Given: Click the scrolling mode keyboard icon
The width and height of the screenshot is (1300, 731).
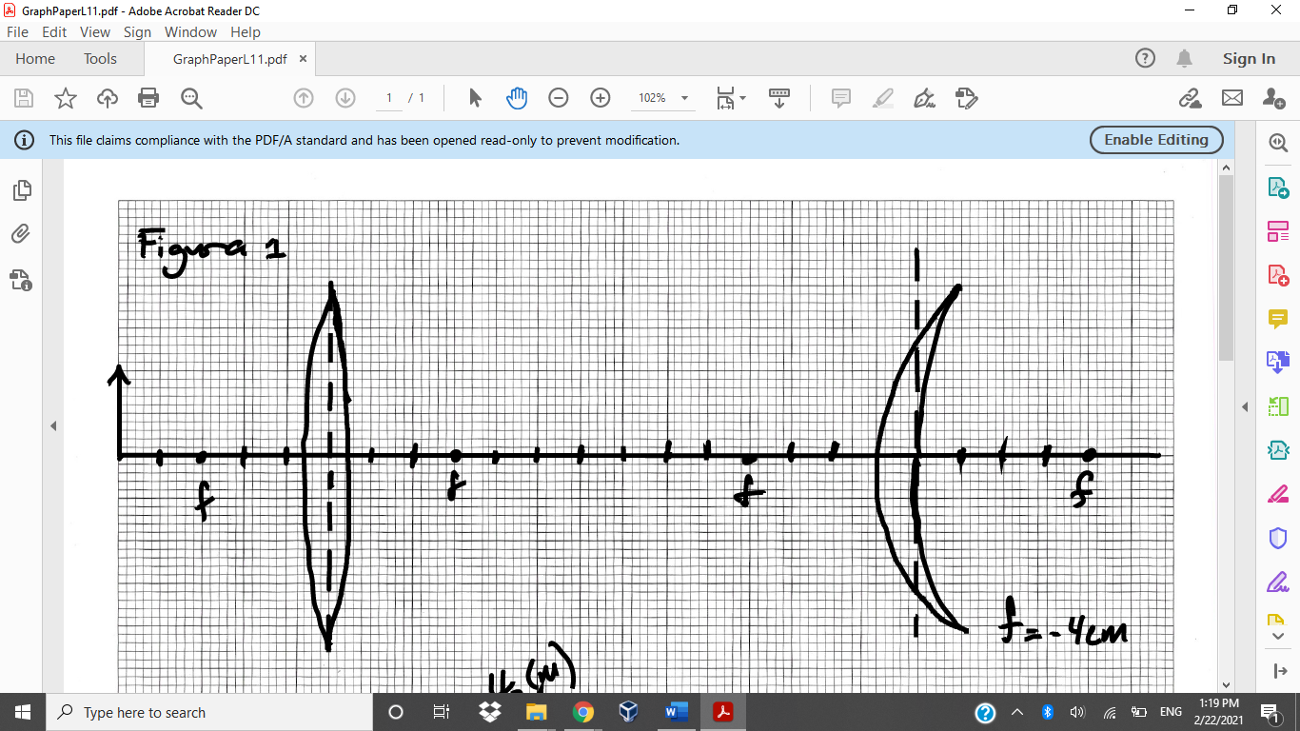Looking at the screenshot, I should click(779, 98).
